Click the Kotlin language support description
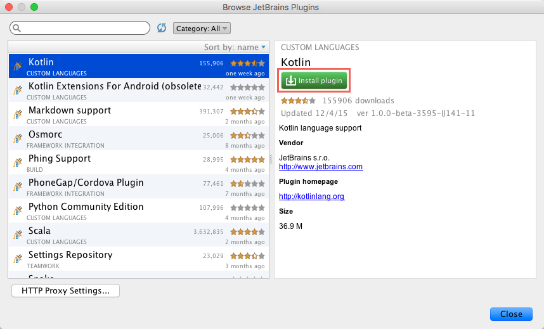Image resolution: width=544 pixels, height=329 pixels. [x=320, y=128]
